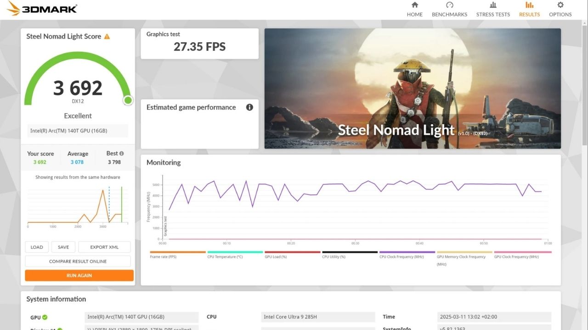Click the info icon beside Best score
588x330 pixels.
[x=122, y=154]
